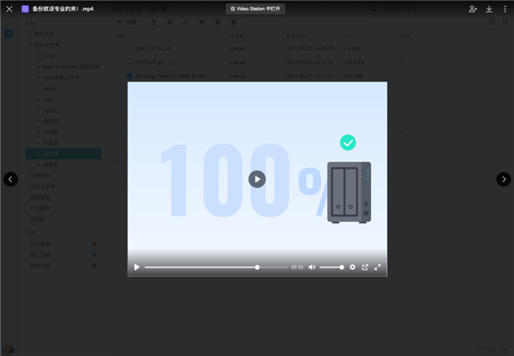Image resolution: width=514 pixels, height=356 pixels.
Task: Click the dimmed upload icon in background toolbar
Action: [x=153, y=22]
